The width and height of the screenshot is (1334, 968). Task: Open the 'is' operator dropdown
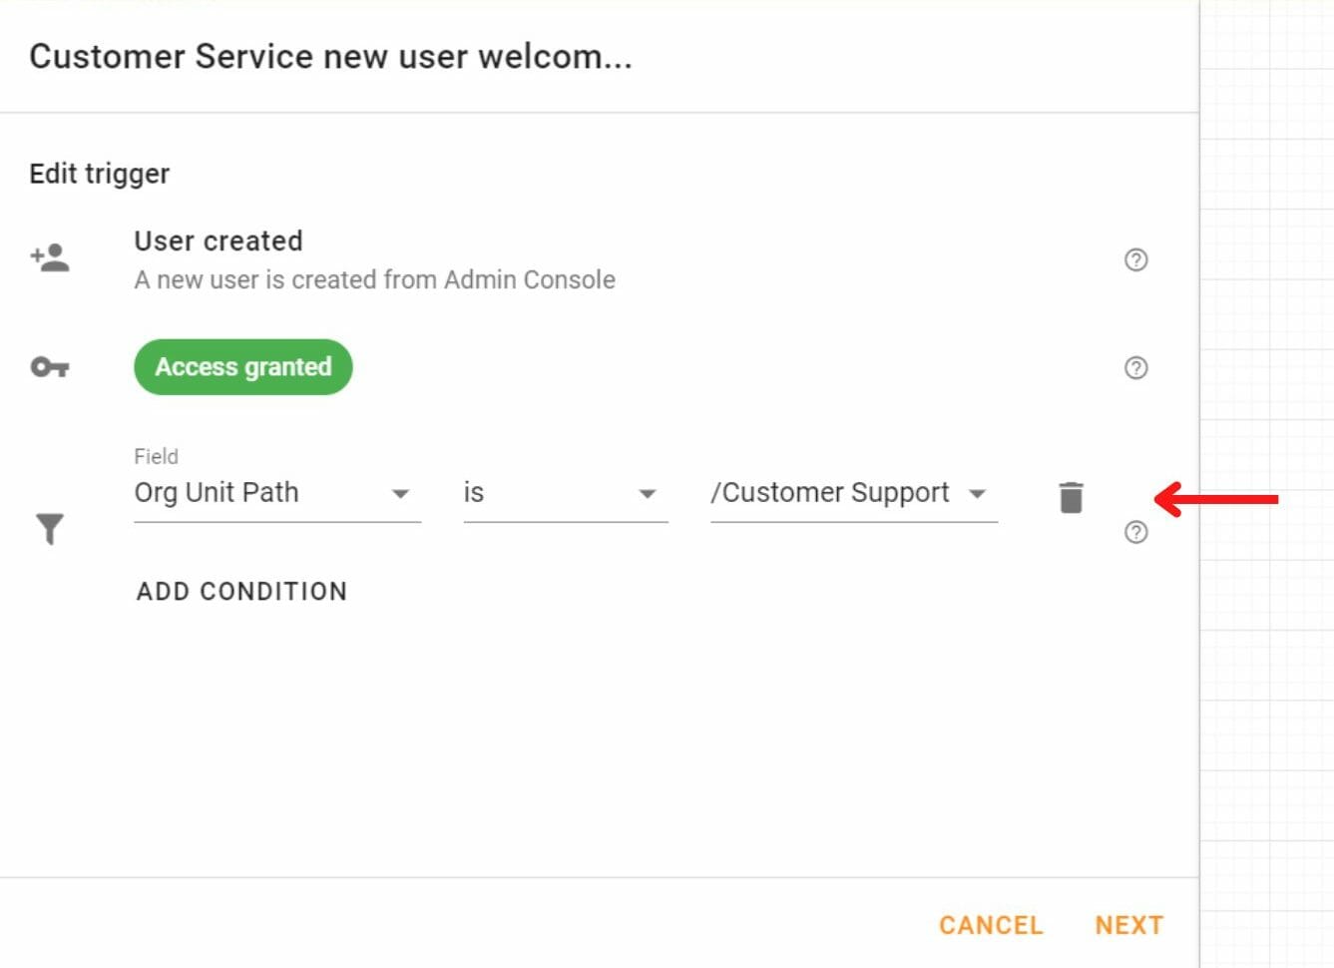click(x=565, y=493)
